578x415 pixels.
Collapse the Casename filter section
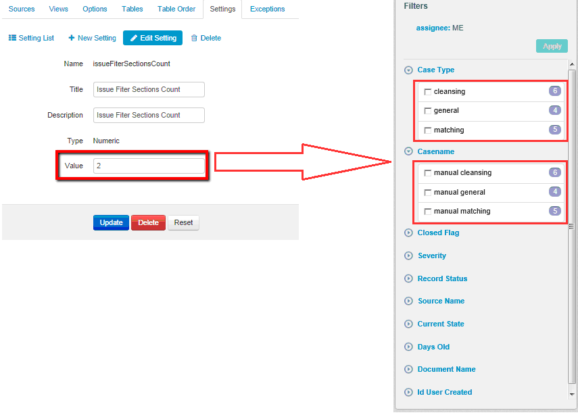click(408, 152)
